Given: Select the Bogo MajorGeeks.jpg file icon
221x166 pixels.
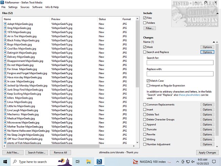Looking at the screenshot, I should [5, 45].
